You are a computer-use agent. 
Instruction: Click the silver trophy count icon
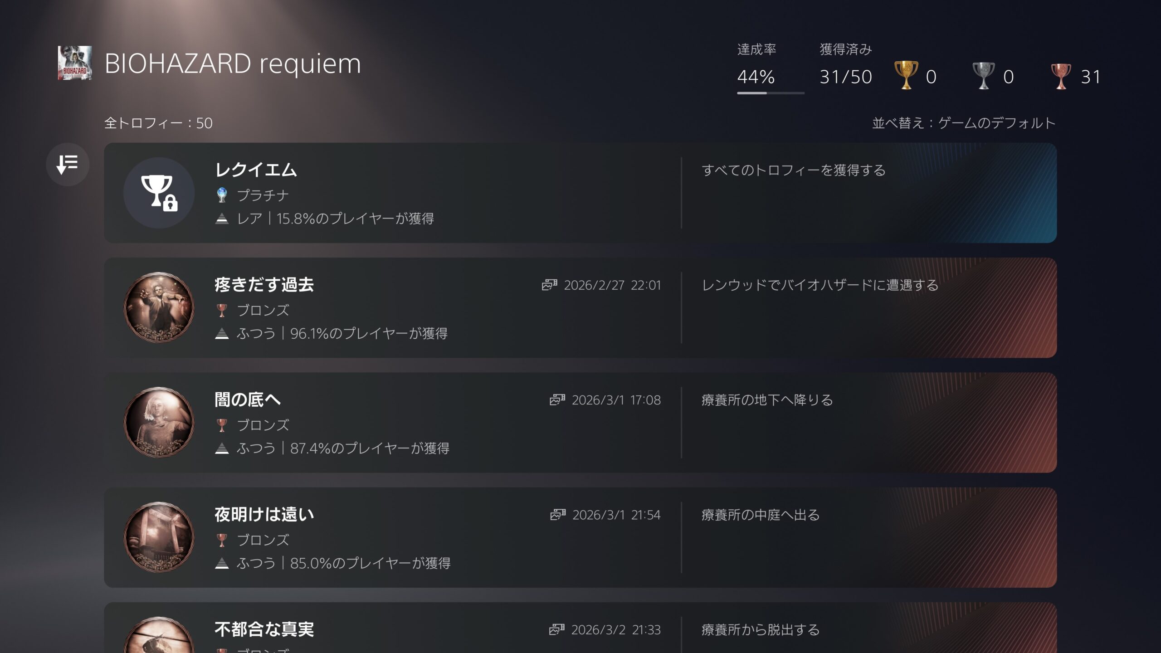pos(983,76)
